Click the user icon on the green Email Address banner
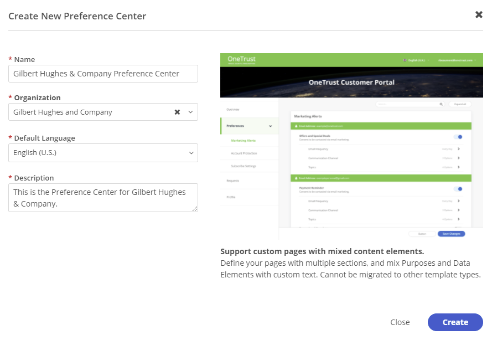The width and height of the screenshot is (492, 340). tap(296, 126)
